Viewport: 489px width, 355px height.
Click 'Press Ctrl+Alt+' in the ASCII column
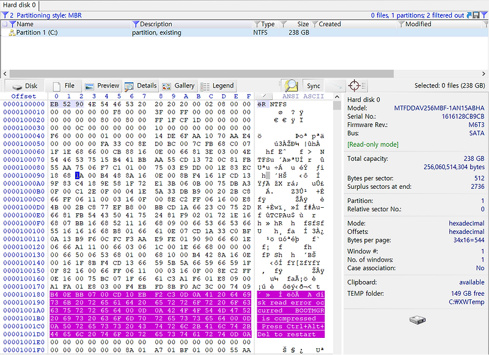click(293, 326)
